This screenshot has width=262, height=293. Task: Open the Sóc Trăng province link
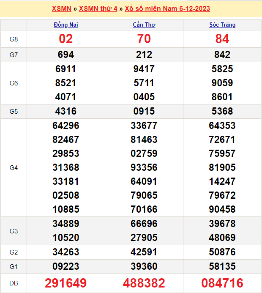coord(222,25)
